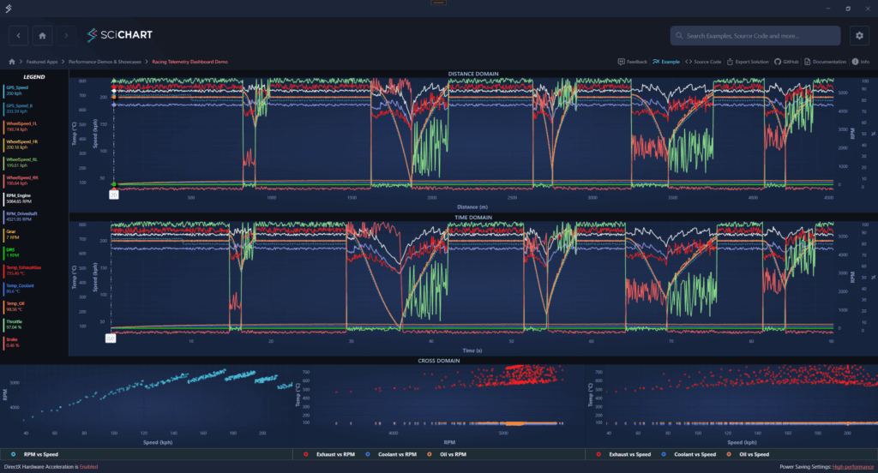
Task: Toggle Coolant vs RPM series visibility
Action: click(394, 454)
